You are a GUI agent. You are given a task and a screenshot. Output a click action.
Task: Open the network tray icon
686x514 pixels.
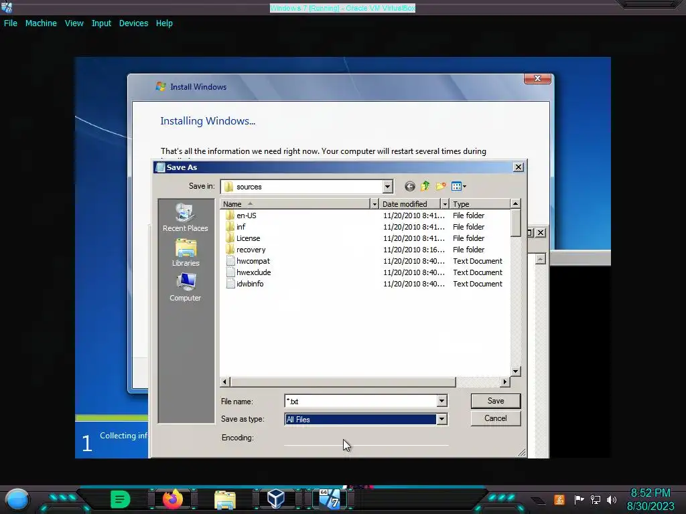[x=596, y=499]
